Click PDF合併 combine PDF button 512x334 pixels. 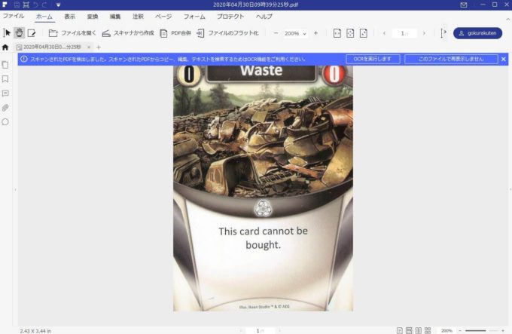coord(175,33)
